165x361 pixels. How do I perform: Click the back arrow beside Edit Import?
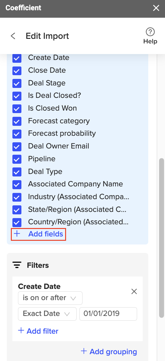13,36
